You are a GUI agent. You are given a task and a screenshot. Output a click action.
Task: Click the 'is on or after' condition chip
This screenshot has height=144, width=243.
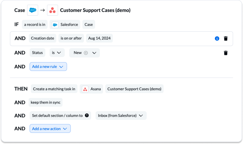pyautogui.click(x=71, y=38)
